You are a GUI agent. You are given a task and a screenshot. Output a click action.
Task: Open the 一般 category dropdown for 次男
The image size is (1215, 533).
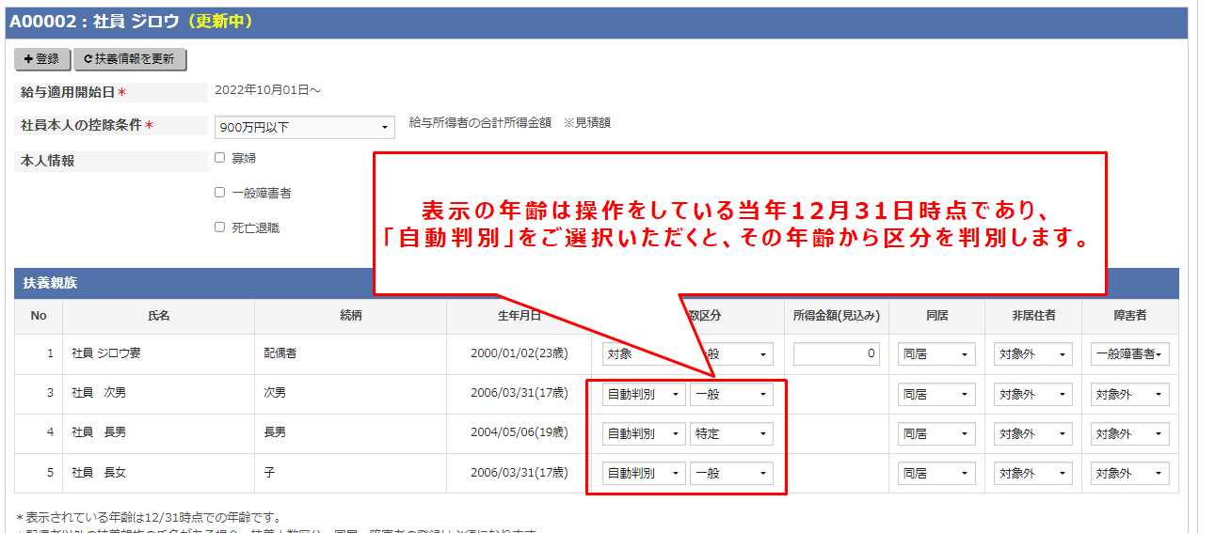coord(731,395)
